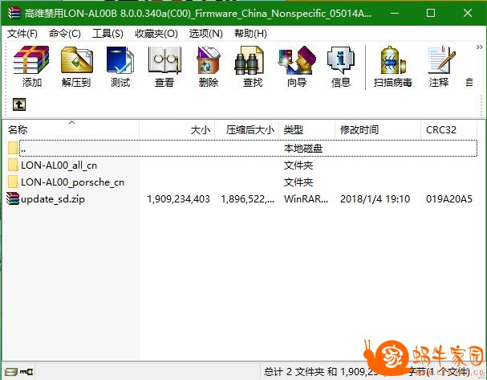Click the packed size 1,896,522,... cell
The height and width of the screenshot is (380, 487).
248,199
